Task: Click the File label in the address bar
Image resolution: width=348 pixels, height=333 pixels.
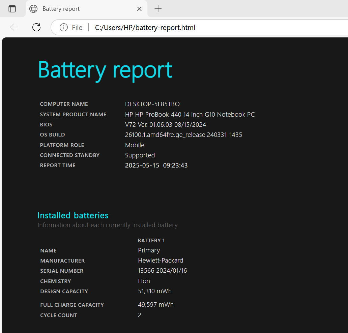Action: tap(77, 28)
